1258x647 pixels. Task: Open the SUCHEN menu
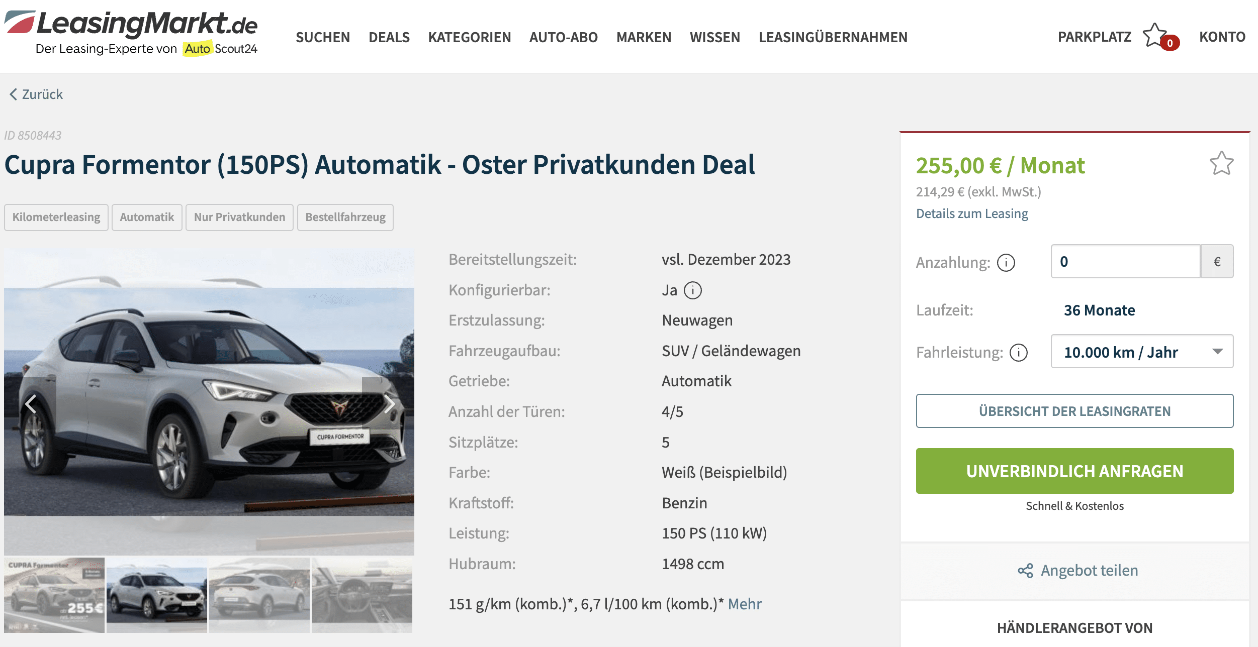pos(322,37)
